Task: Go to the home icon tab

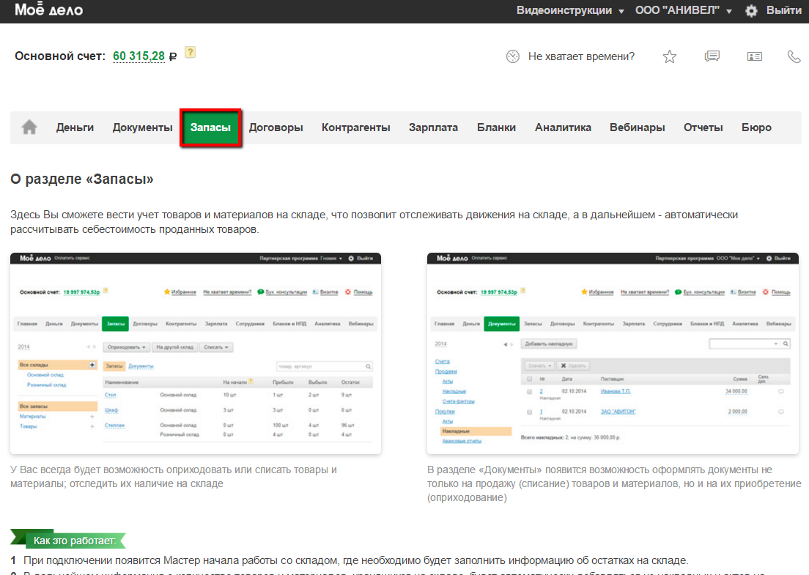Action: click(x=29, y=127)
